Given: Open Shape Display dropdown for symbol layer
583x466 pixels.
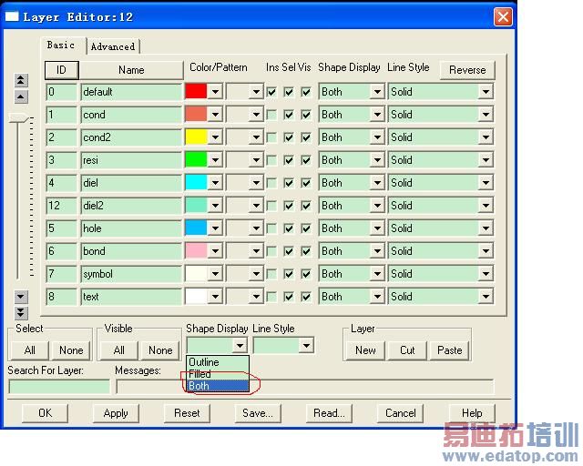Looking at the screenshot, I should (377, 274).
